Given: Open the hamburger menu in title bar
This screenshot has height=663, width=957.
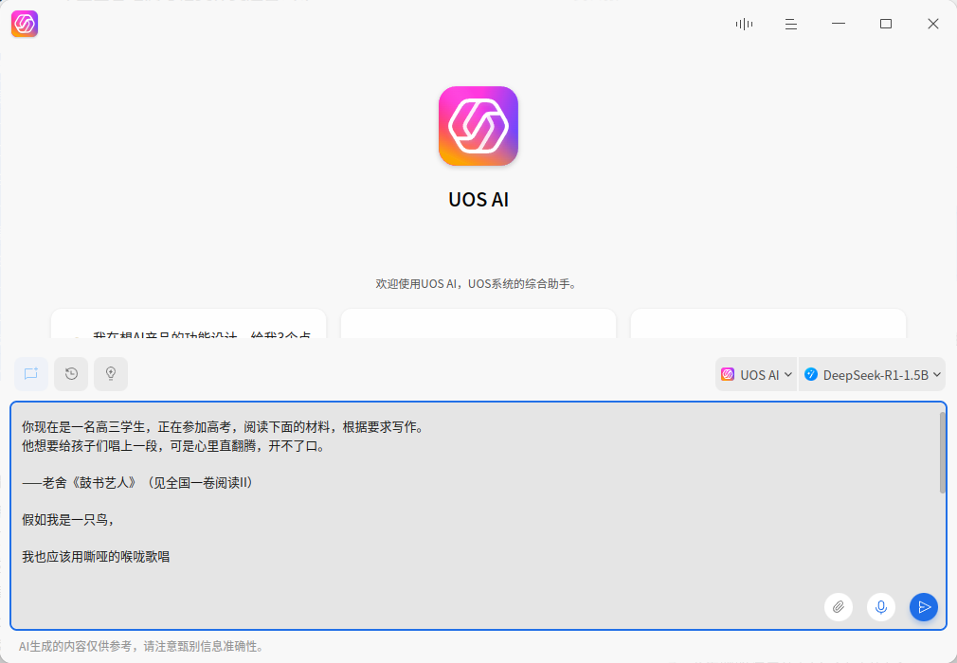Looking at the screenshot, I should click(791, 24).
